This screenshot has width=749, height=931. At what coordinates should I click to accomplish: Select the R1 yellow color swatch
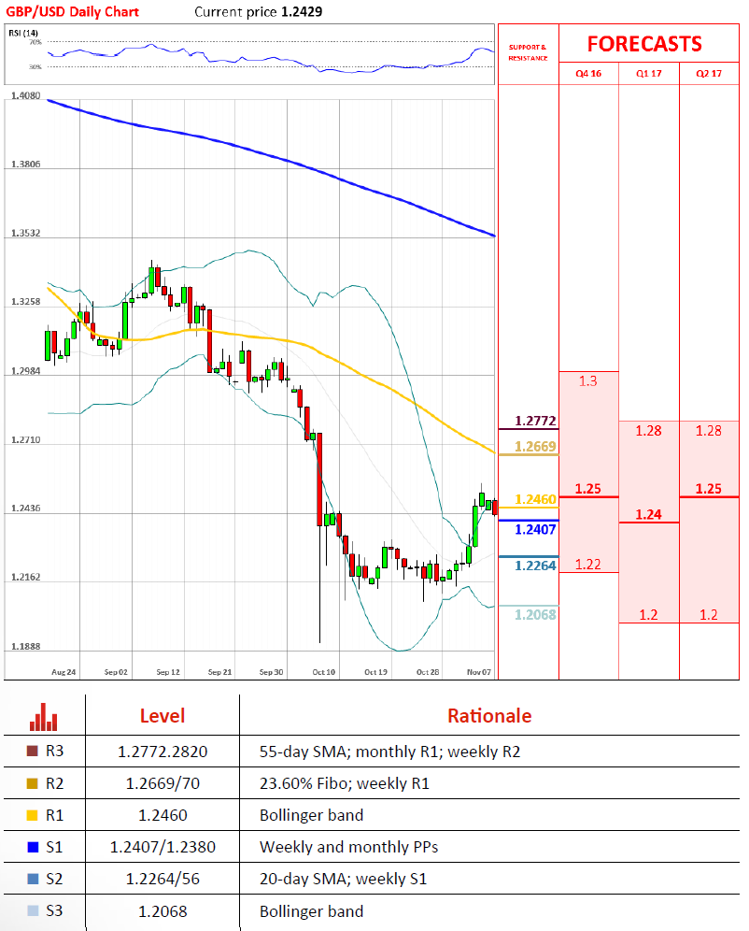[33, 815]
